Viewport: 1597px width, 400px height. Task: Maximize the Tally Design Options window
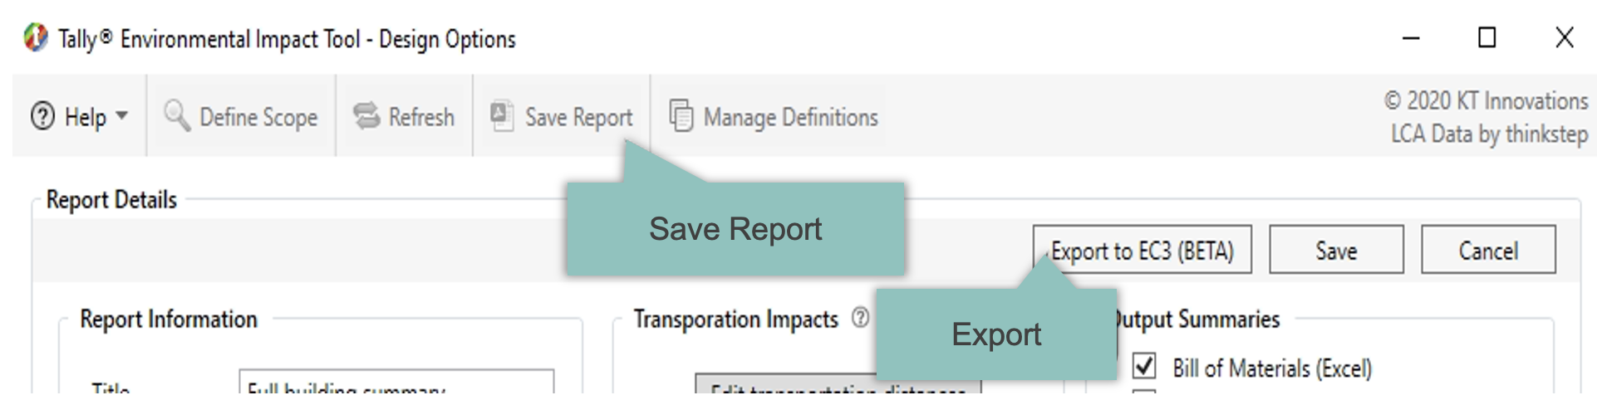pos(1487,38)
